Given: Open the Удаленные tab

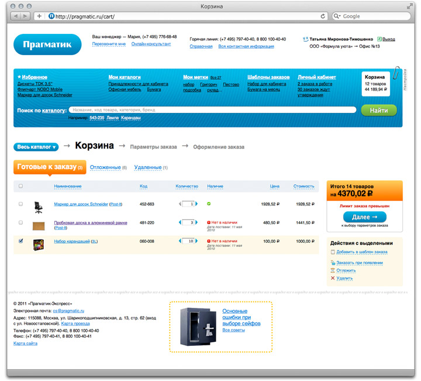Looking at the screenshot, I should (x=147, y=168).
